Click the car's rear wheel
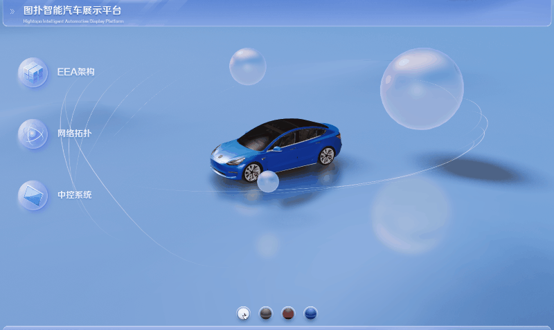 tap(326, 156)
